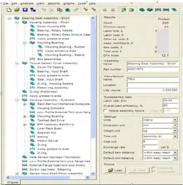Viewport: 183px width, 185px height.
Task: Click the tree scroll-up arrow
Action: (93, 18)
